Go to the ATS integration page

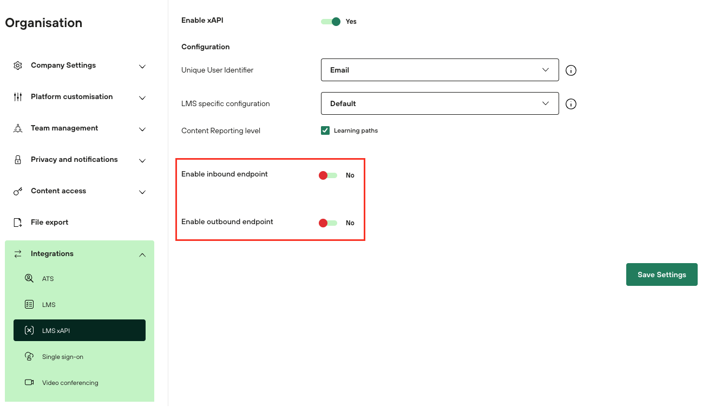click(x=48, y=279)
